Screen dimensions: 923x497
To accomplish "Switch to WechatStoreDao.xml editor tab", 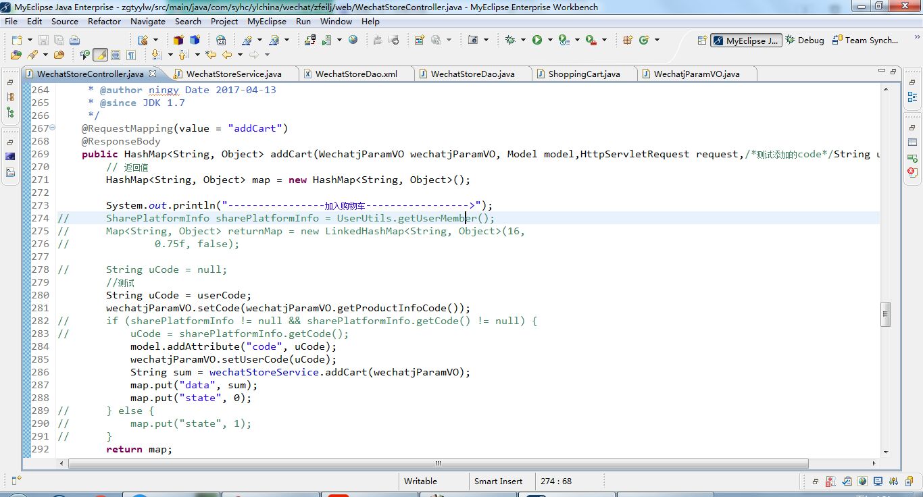I will [355, 74].
